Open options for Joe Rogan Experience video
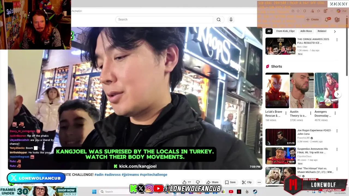 click(x=337, y=131)
